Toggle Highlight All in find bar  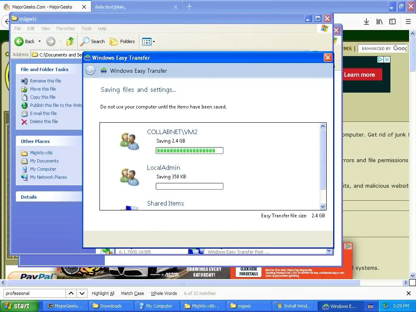click(103, 293)
